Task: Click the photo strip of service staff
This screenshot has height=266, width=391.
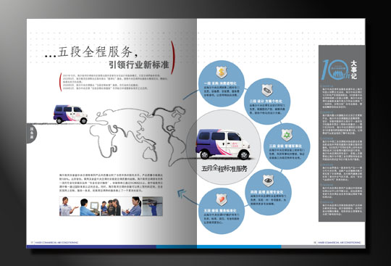Action: (x=111, y=206)
